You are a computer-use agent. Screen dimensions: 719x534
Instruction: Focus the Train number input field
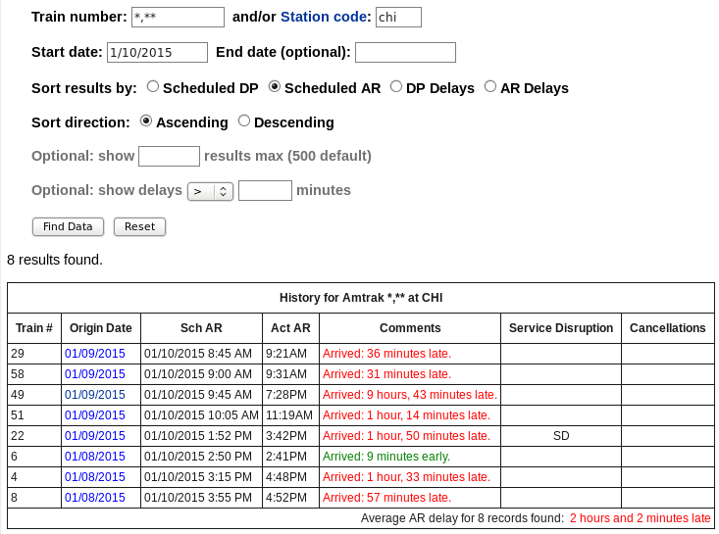coord(178,18)
